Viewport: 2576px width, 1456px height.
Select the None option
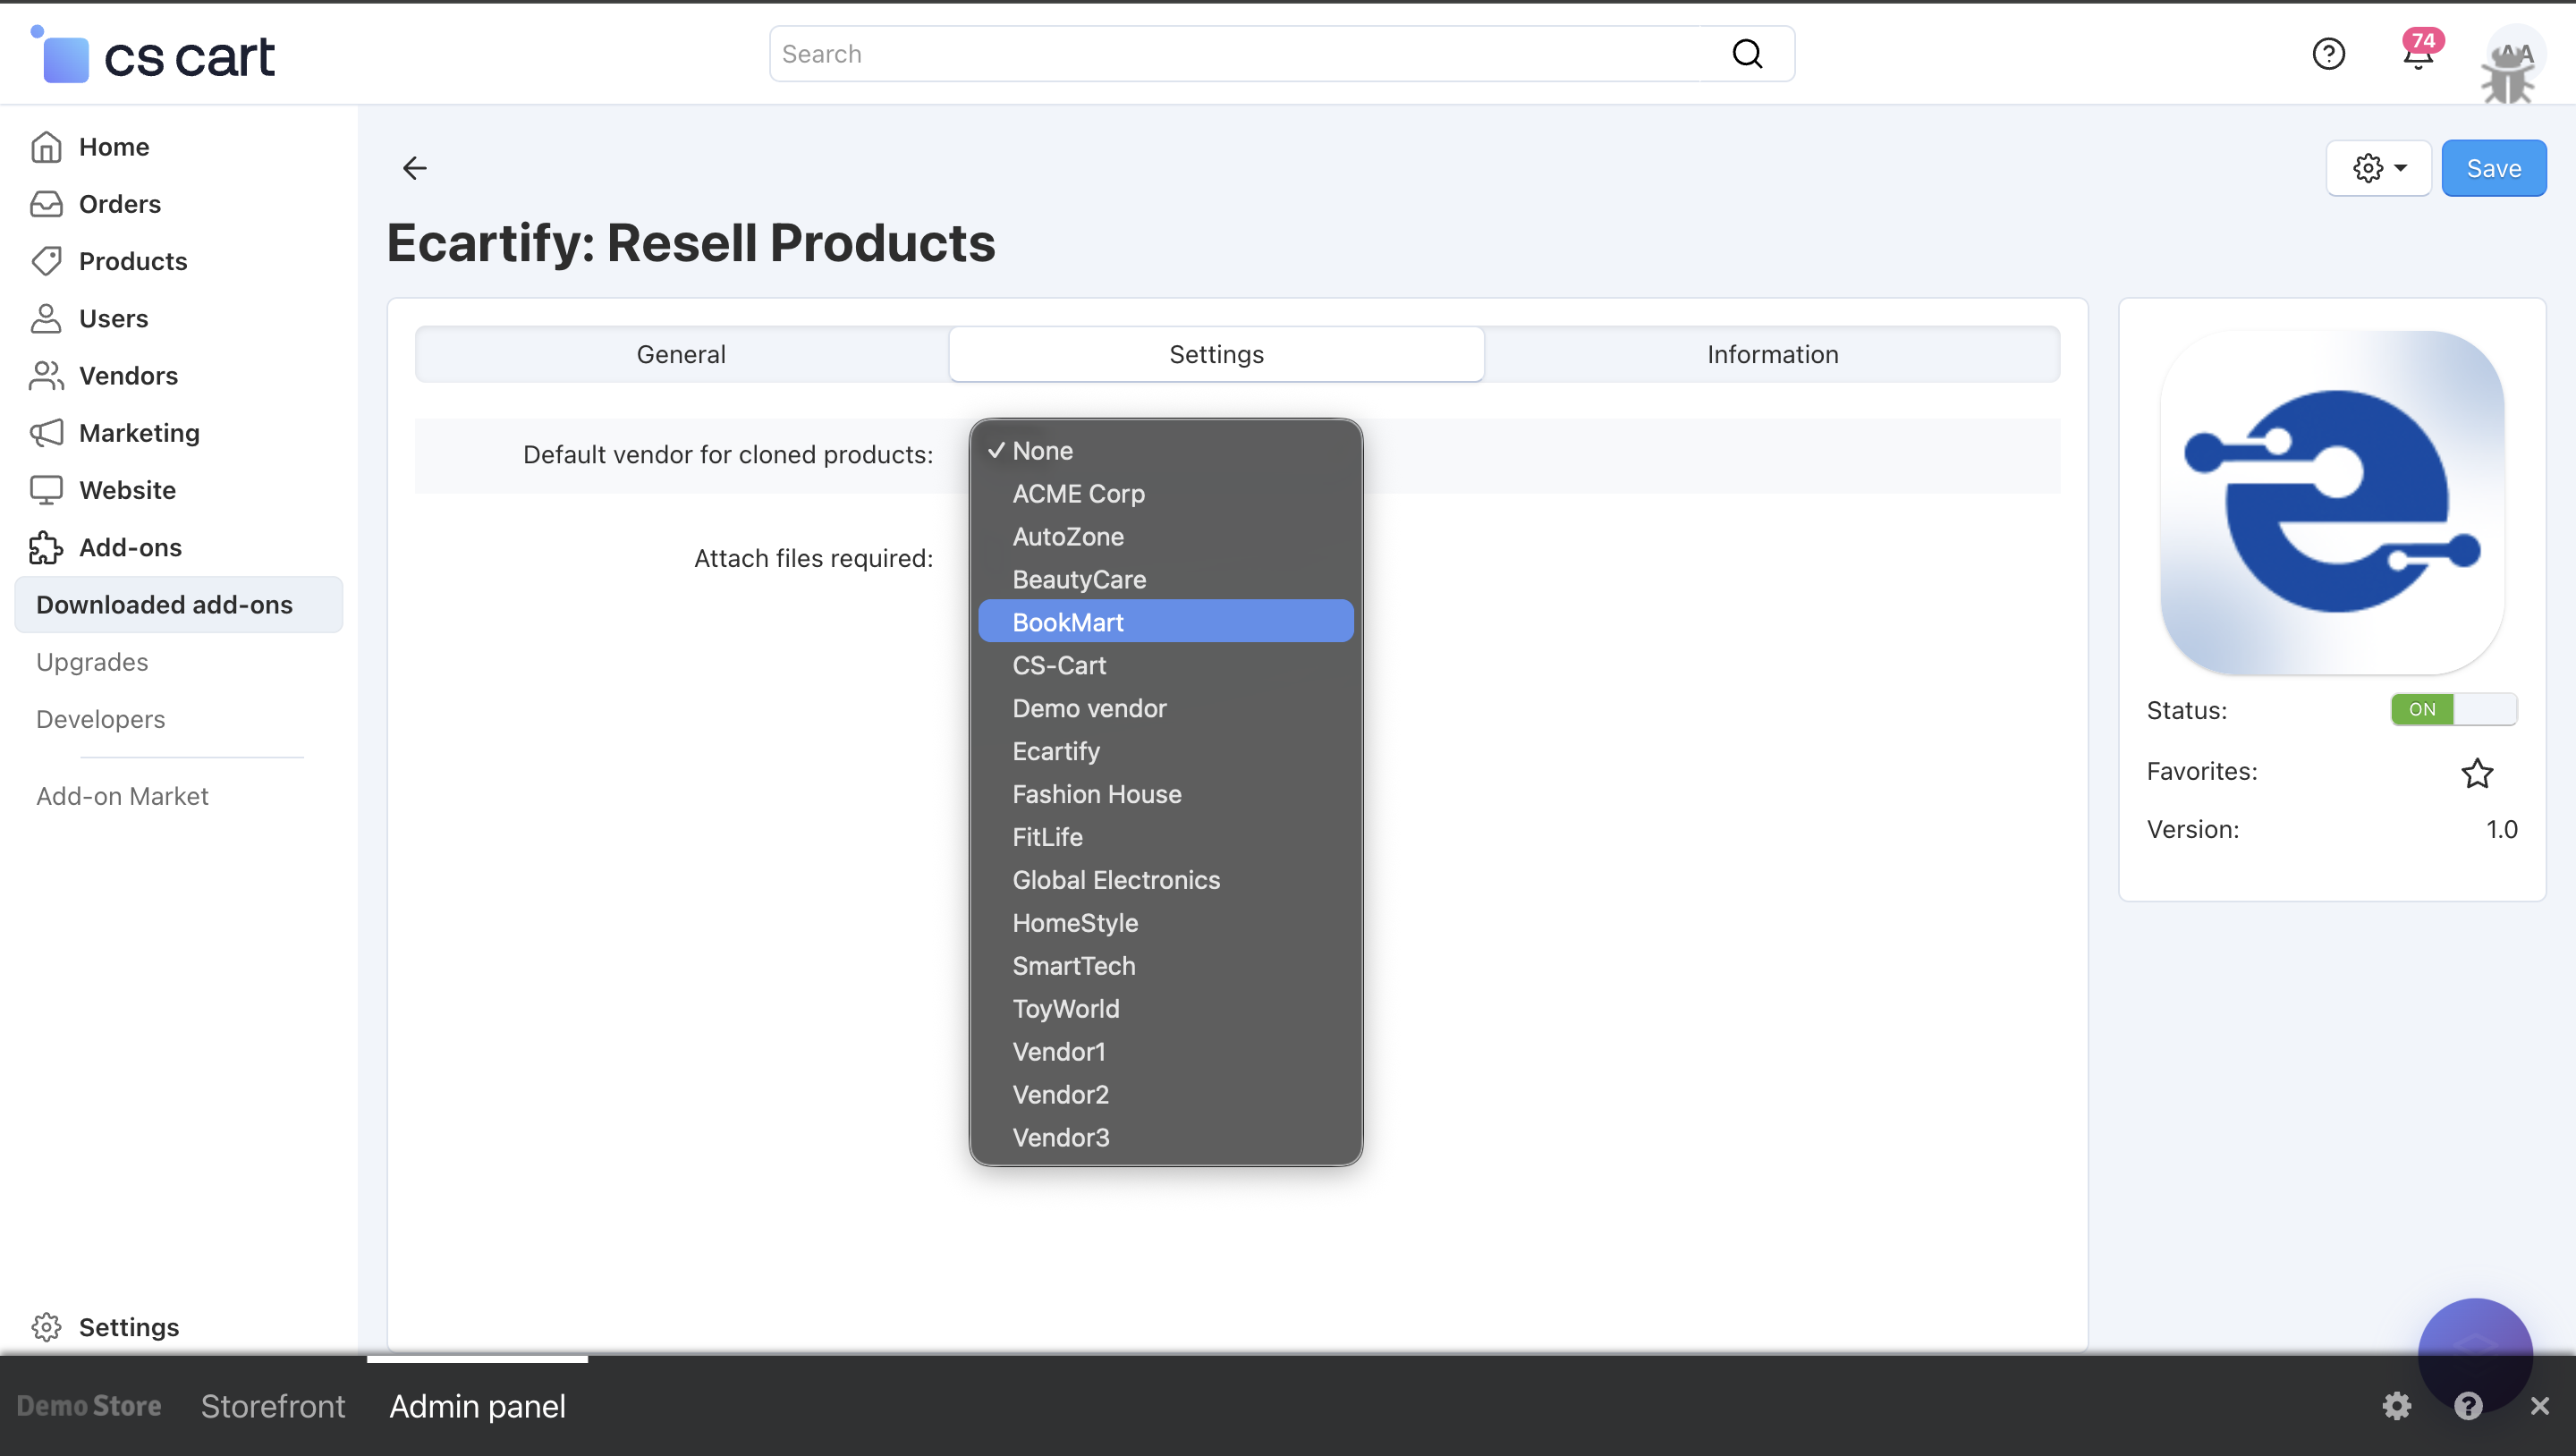click(1042, 451)
